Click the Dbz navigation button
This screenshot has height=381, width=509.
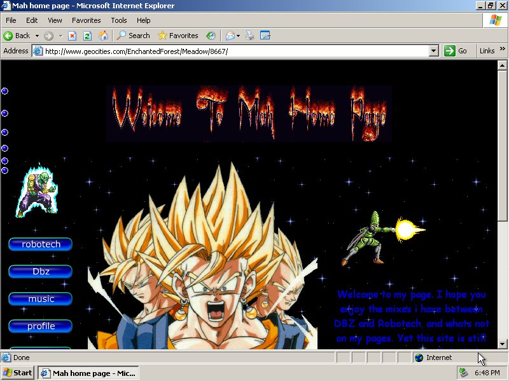39,272
